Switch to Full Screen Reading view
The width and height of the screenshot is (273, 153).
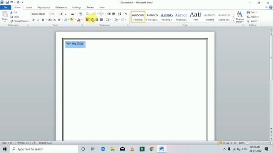tap(224, 143)
